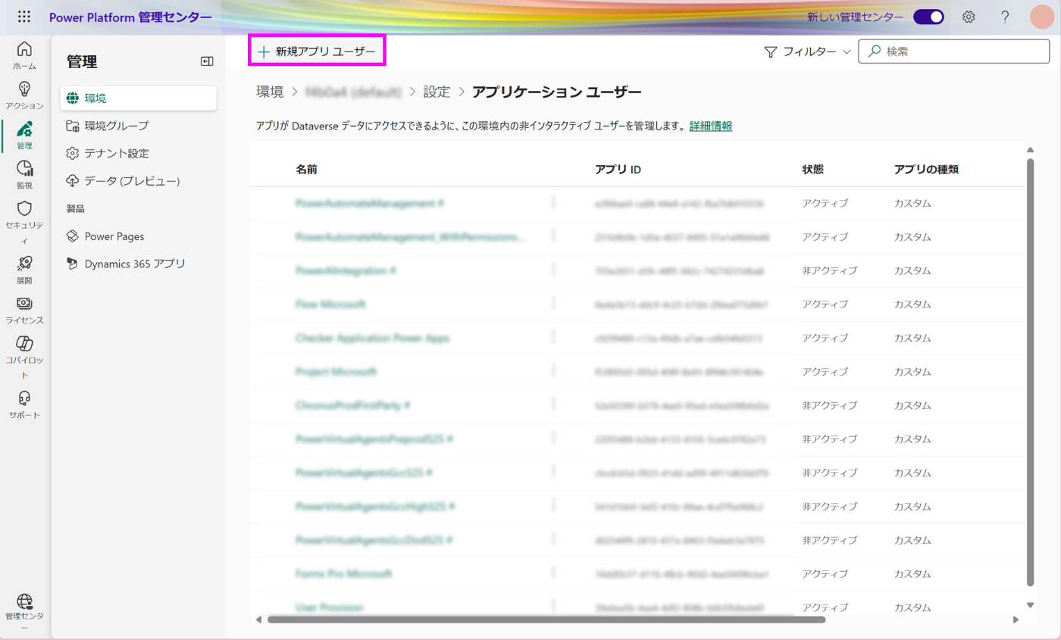The width and height of the screenshot is (1061, 640).
Task: Open Flow Microsoft app user
Action: point(330,304)
